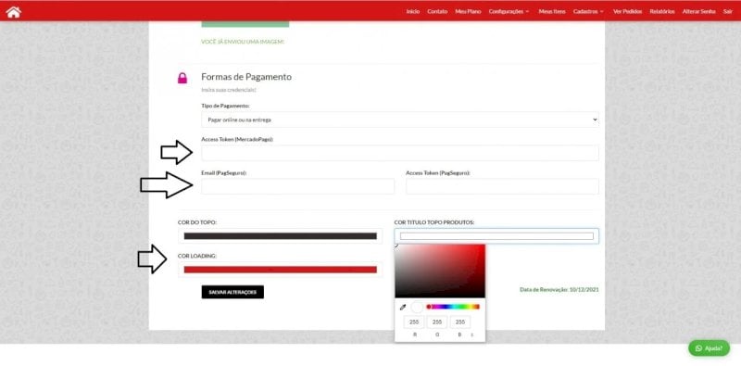Screen dimensions: 741x366
Task: Click the 'Data de Renovação: 10/12/2021' text
Action: click(559, 289)
